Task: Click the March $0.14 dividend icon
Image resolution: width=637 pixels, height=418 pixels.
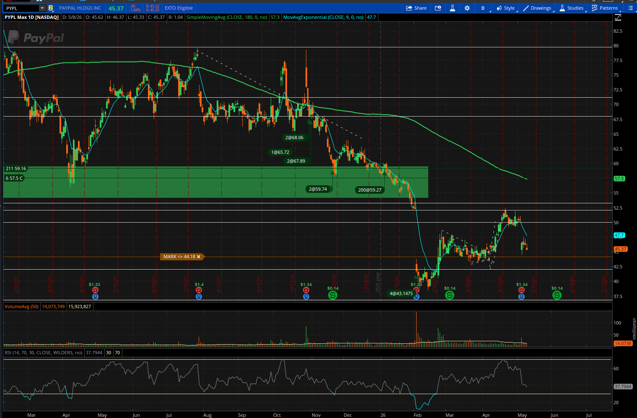Action: (x=450, y=295)
